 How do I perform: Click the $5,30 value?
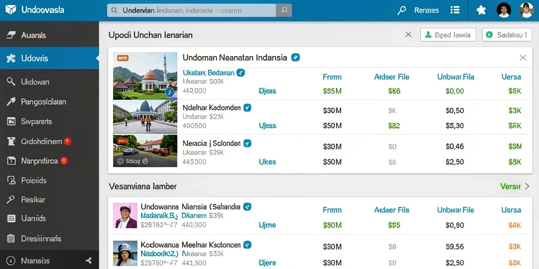click(455, 126)
